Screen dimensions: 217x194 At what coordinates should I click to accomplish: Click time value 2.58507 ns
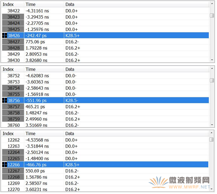pos(36,183)
